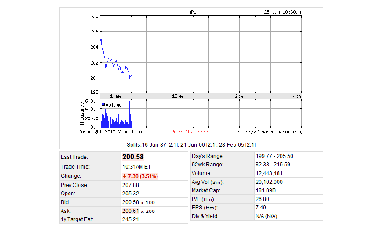
Task: Click the 52wk Range: label
Action: 208,165
